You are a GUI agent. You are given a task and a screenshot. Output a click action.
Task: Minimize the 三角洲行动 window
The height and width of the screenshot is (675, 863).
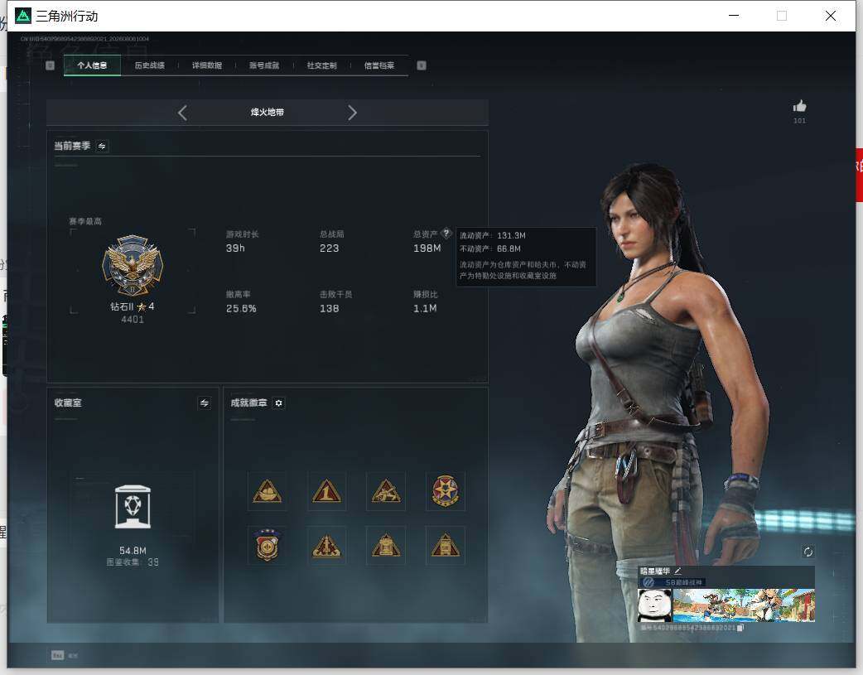[x=734, y=16]
